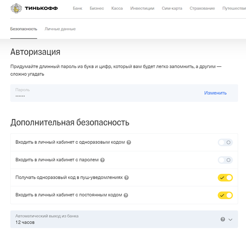This screenshot has width=246, height=235.
Task: Click help icon beside permanent code login
Action: [x=126, y=195]
